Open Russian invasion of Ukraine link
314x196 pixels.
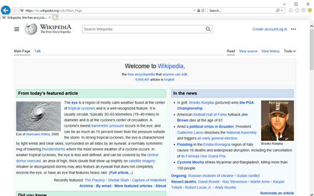[x=210, y=176]
